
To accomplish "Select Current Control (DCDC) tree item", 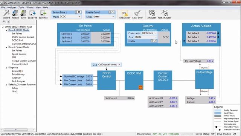I will click(24, 44).
